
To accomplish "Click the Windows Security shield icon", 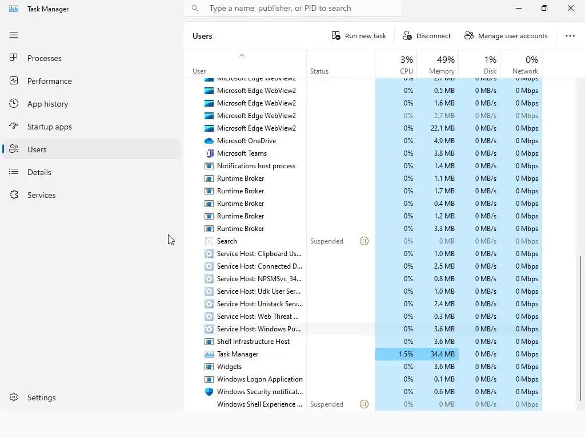I will click(209, 392).
